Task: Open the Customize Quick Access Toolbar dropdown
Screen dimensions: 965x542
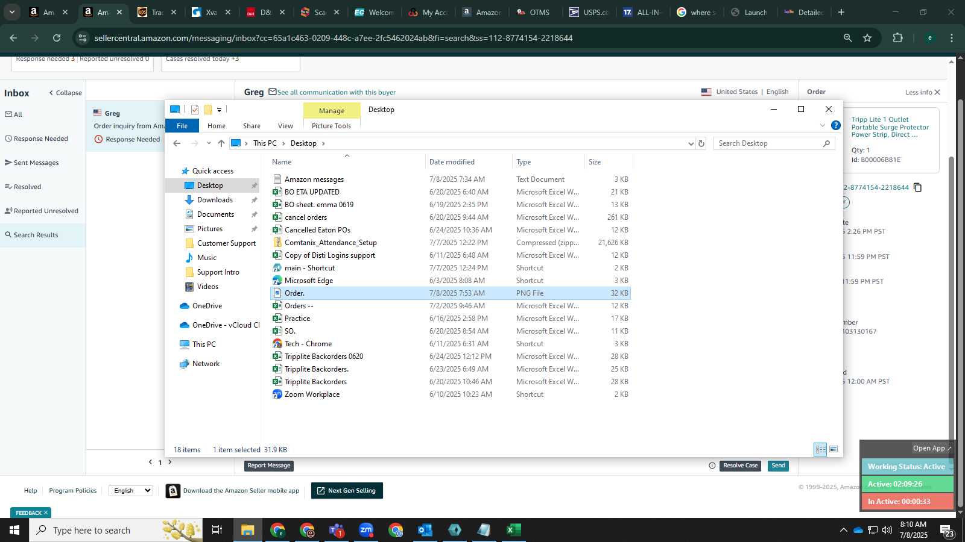Action: point(219,110)
